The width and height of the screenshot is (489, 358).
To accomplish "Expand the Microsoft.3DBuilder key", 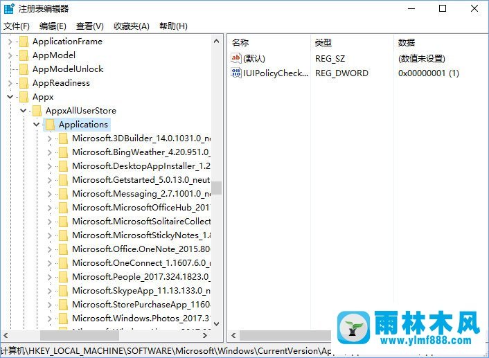I will coord(50,138).
